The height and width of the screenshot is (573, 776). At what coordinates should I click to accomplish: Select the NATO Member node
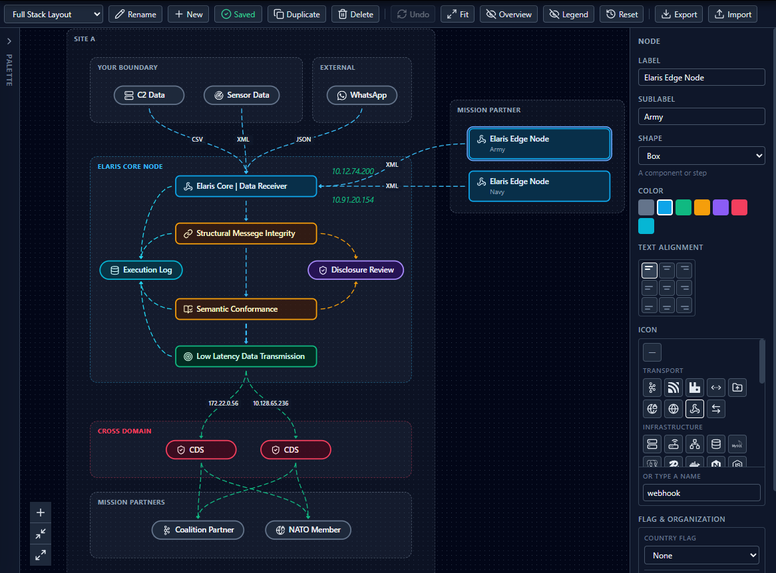(x=308, y=530)
